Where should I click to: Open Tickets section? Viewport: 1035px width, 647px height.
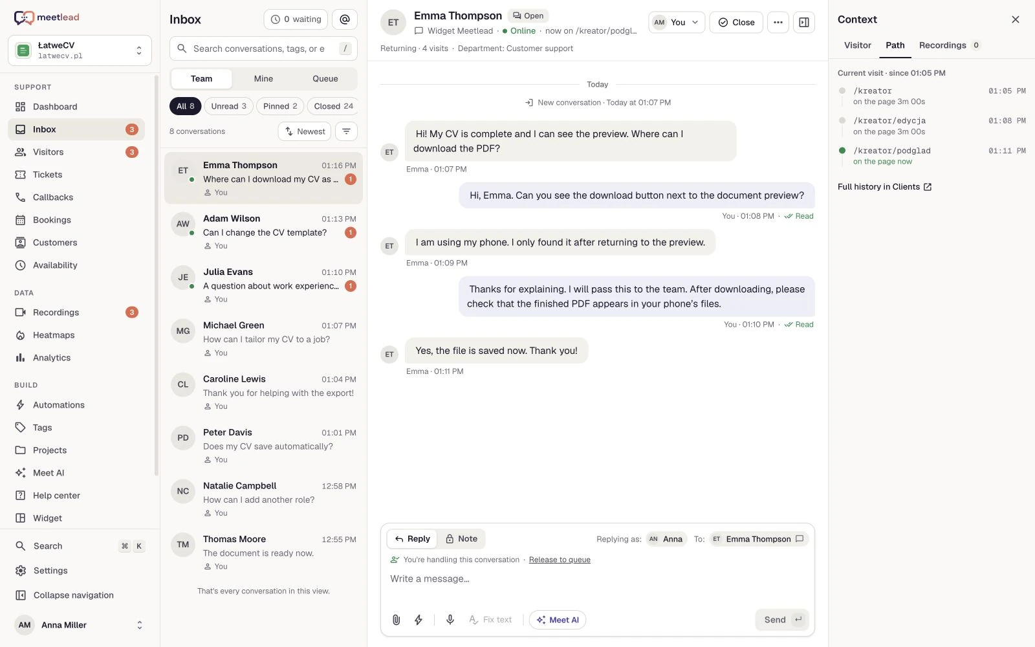point(76,175)
